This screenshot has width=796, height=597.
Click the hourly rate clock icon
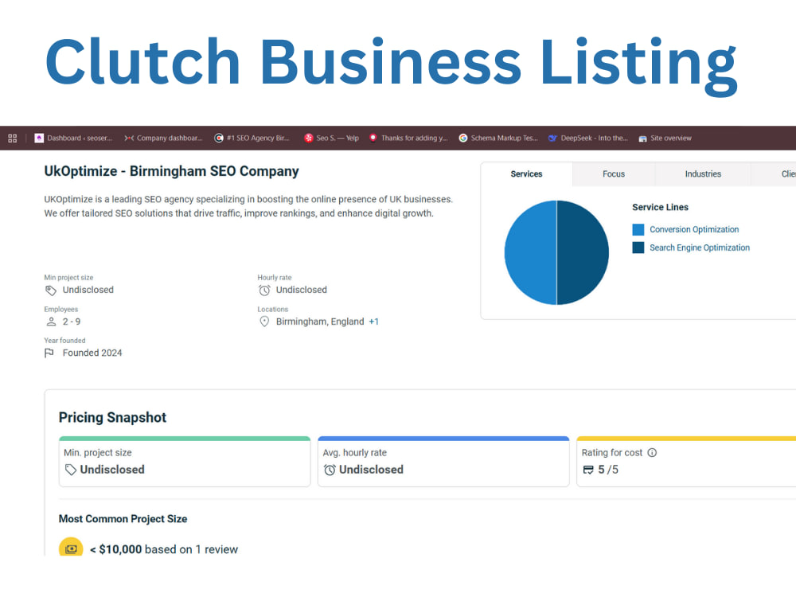[264, 291]
